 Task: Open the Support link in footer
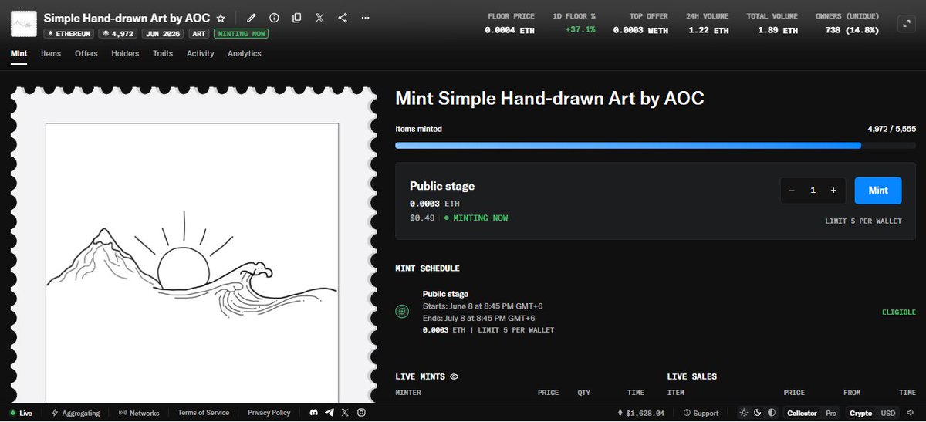[x=701, y=413]
